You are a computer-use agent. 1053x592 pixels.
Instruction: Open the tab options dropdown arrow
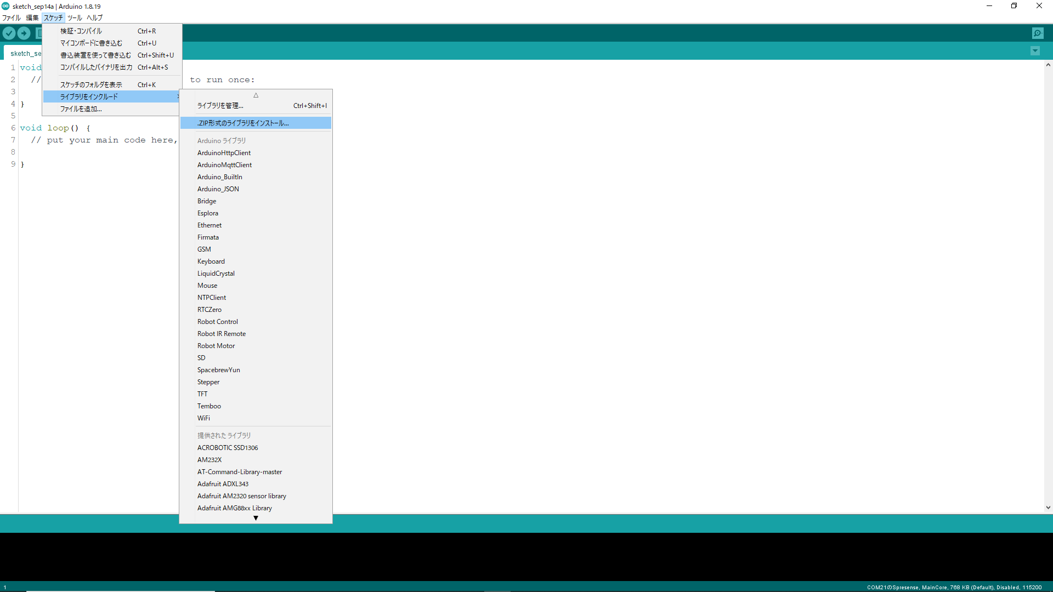1035,51
